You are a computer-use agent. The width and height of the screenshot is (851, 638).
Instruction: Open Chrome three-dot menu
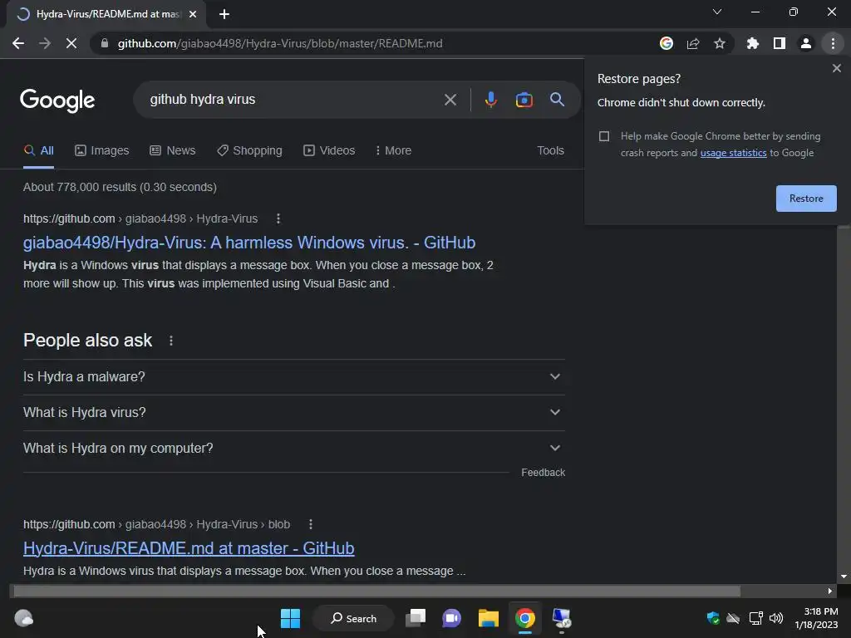pos(833,43)
